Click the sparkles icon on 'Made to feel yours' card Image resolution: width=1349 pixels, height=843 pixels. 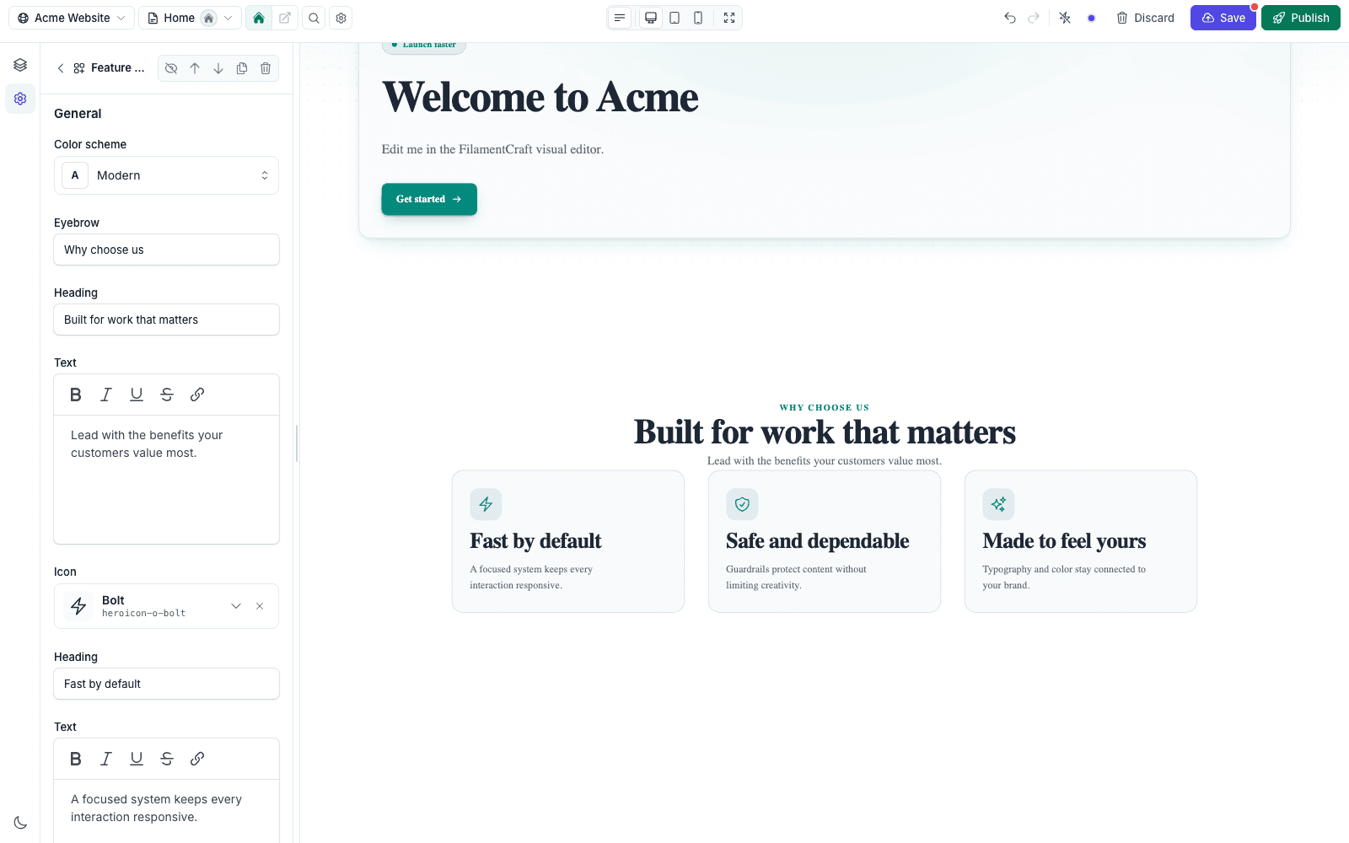(x=998, y=504)
